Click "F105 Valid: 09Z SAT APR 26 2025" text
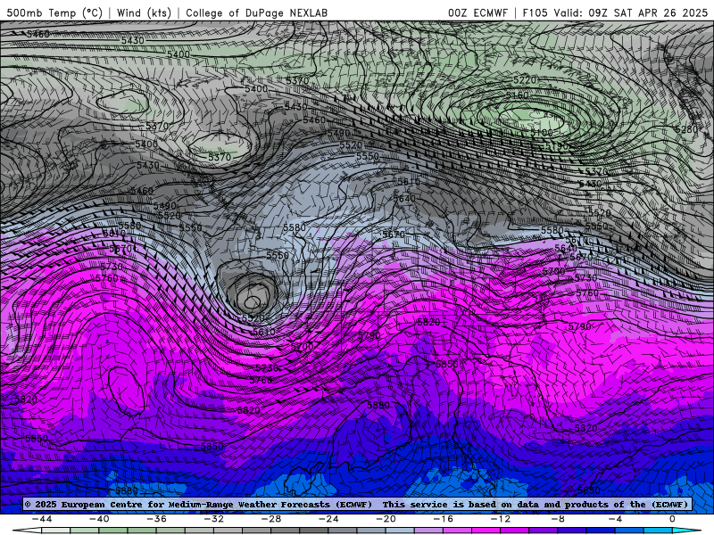714x535 pixels. coord(615,12)
